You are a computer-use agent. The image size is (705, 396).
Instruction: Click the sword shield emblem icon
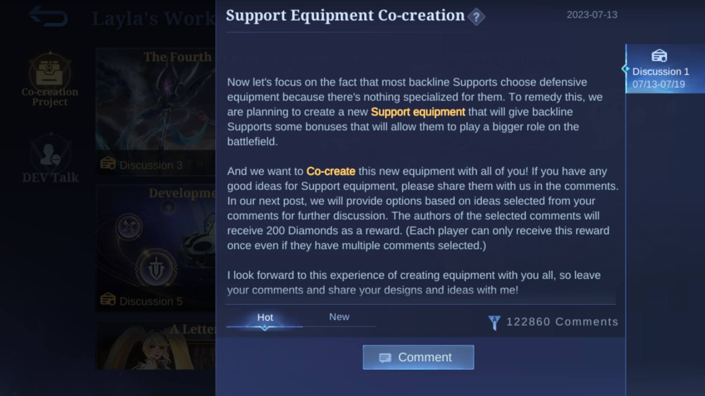156,269
